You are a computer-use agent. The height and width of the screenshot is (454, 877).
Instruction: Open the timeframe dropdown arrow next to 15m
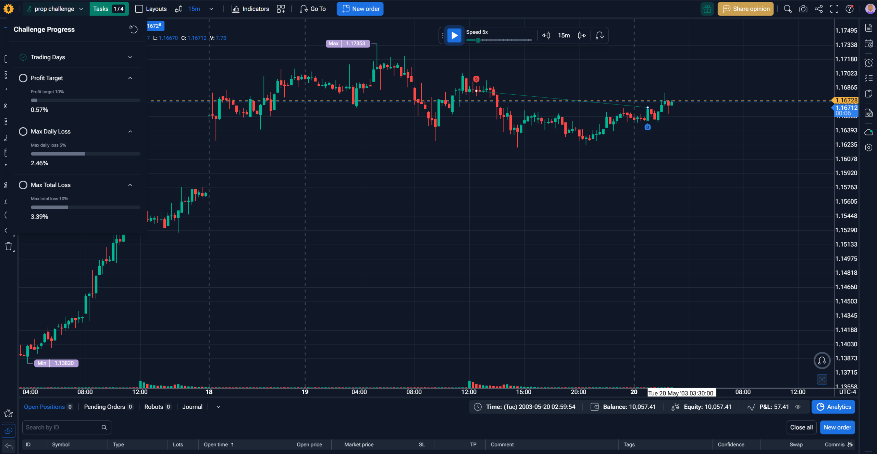tap(211, 9)
